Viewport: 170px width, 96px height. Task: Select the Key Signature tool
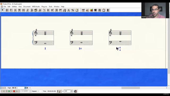(x=11, y=10)
